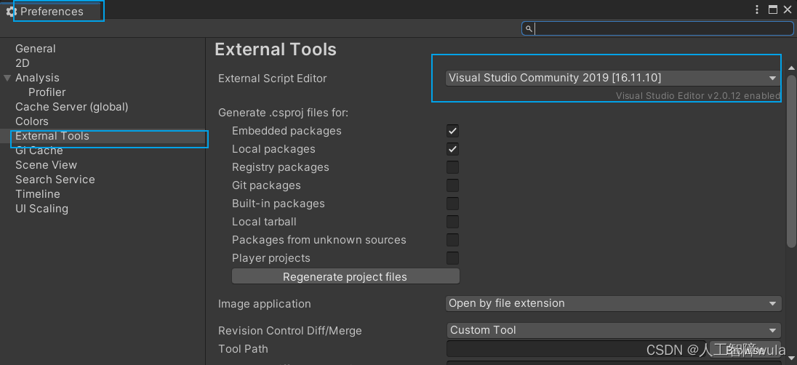Select Timeline in sidebar
Image resolution: width=797 pixels, height=365 pixels.
(38, 194)
